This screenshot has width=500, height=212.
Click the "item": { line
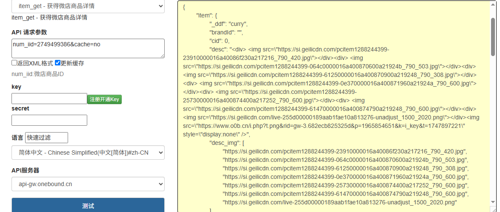[207, 15]
